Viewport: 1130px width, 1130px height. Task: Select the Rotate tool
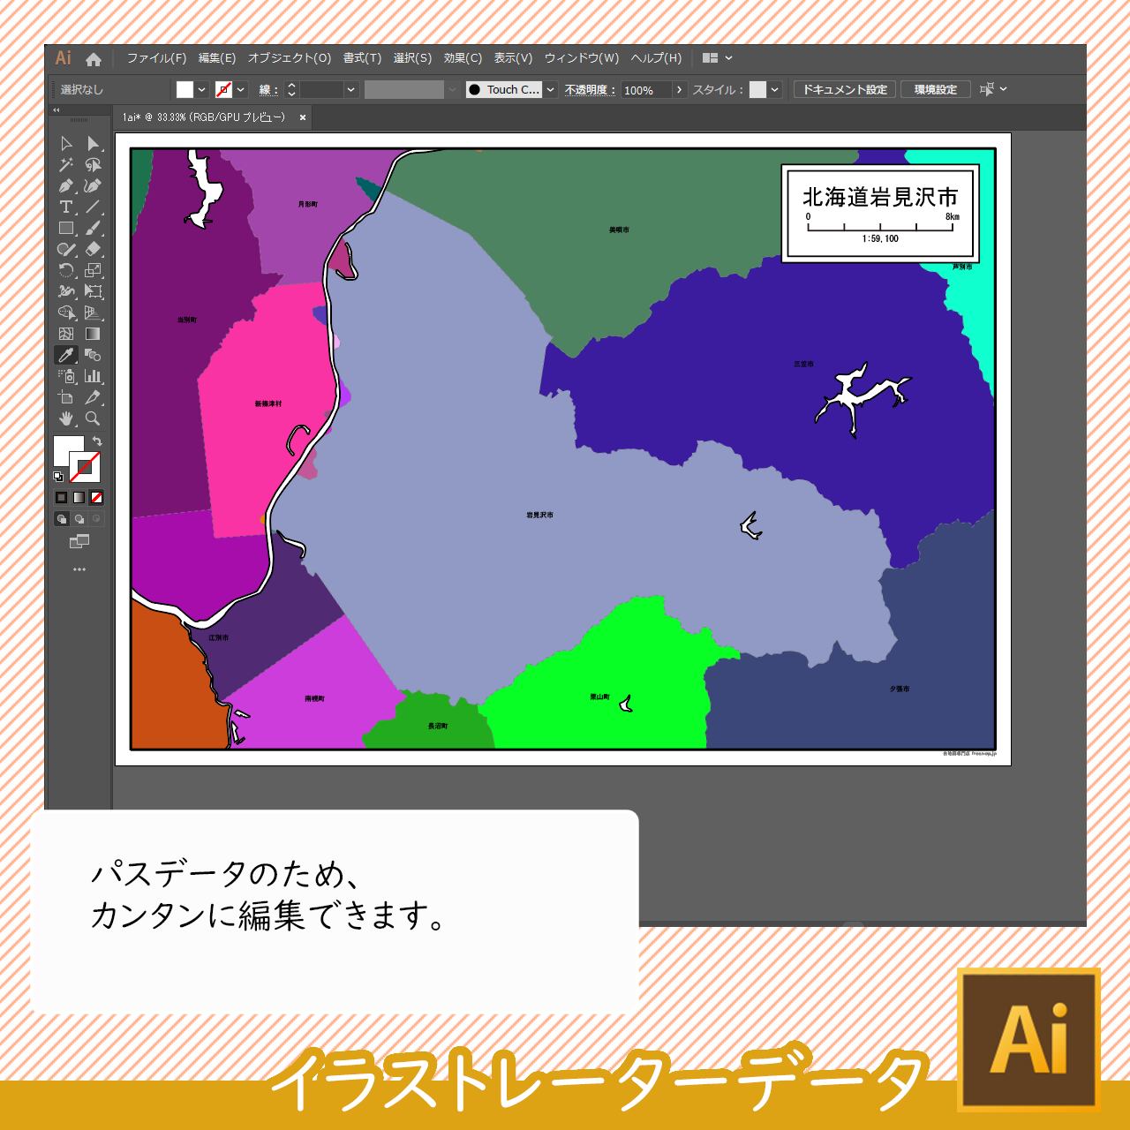click(x=66, y=270)
